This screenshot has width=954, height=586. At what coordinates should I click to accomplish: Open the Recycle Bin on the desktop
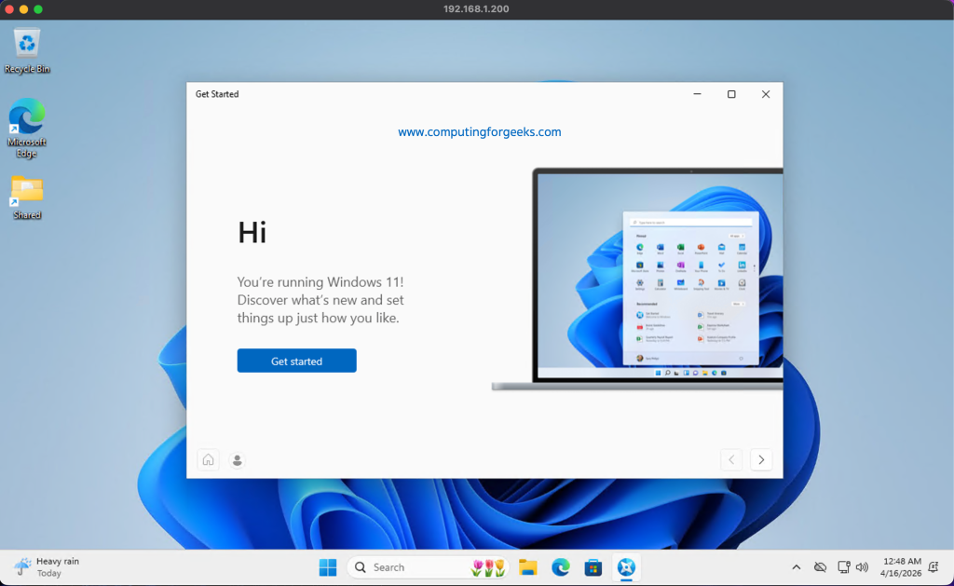tap(26, 45)
